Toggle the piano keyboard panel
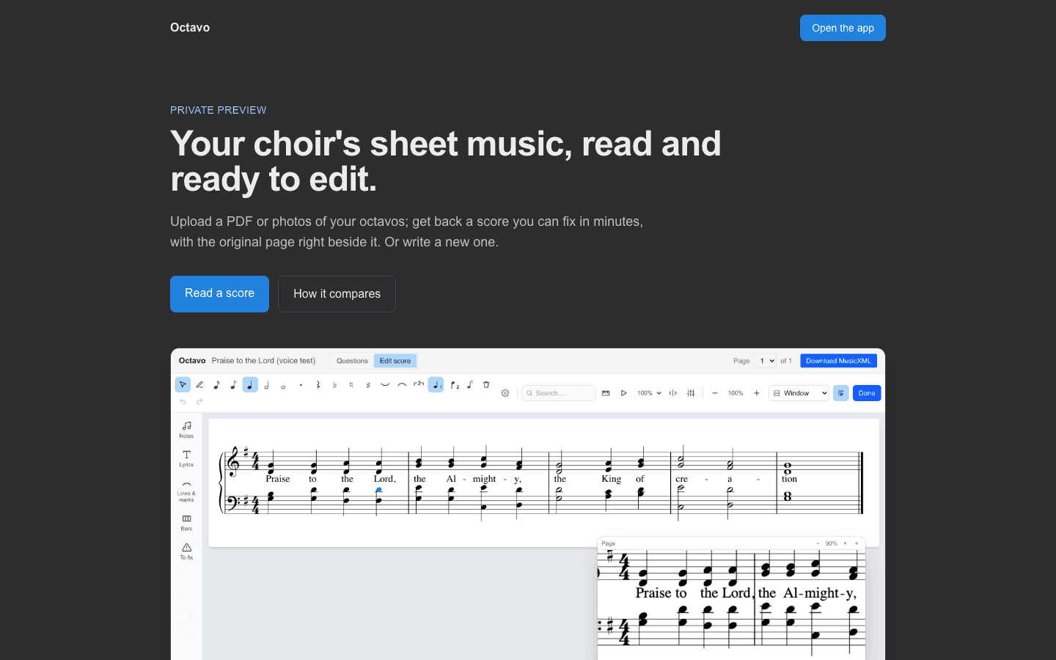Image resolution: width=1056 pixels, height=660 pixels. [x=606, y=393]
